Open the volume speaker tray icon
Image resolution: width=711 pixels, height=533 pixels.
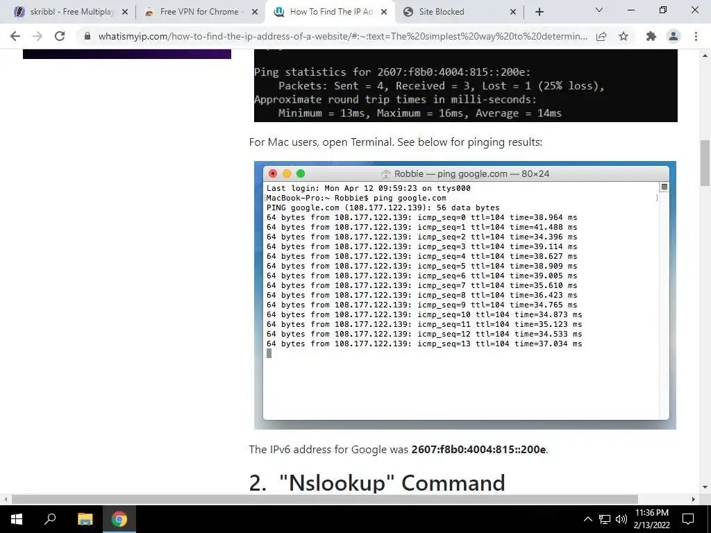click(621, 519)
